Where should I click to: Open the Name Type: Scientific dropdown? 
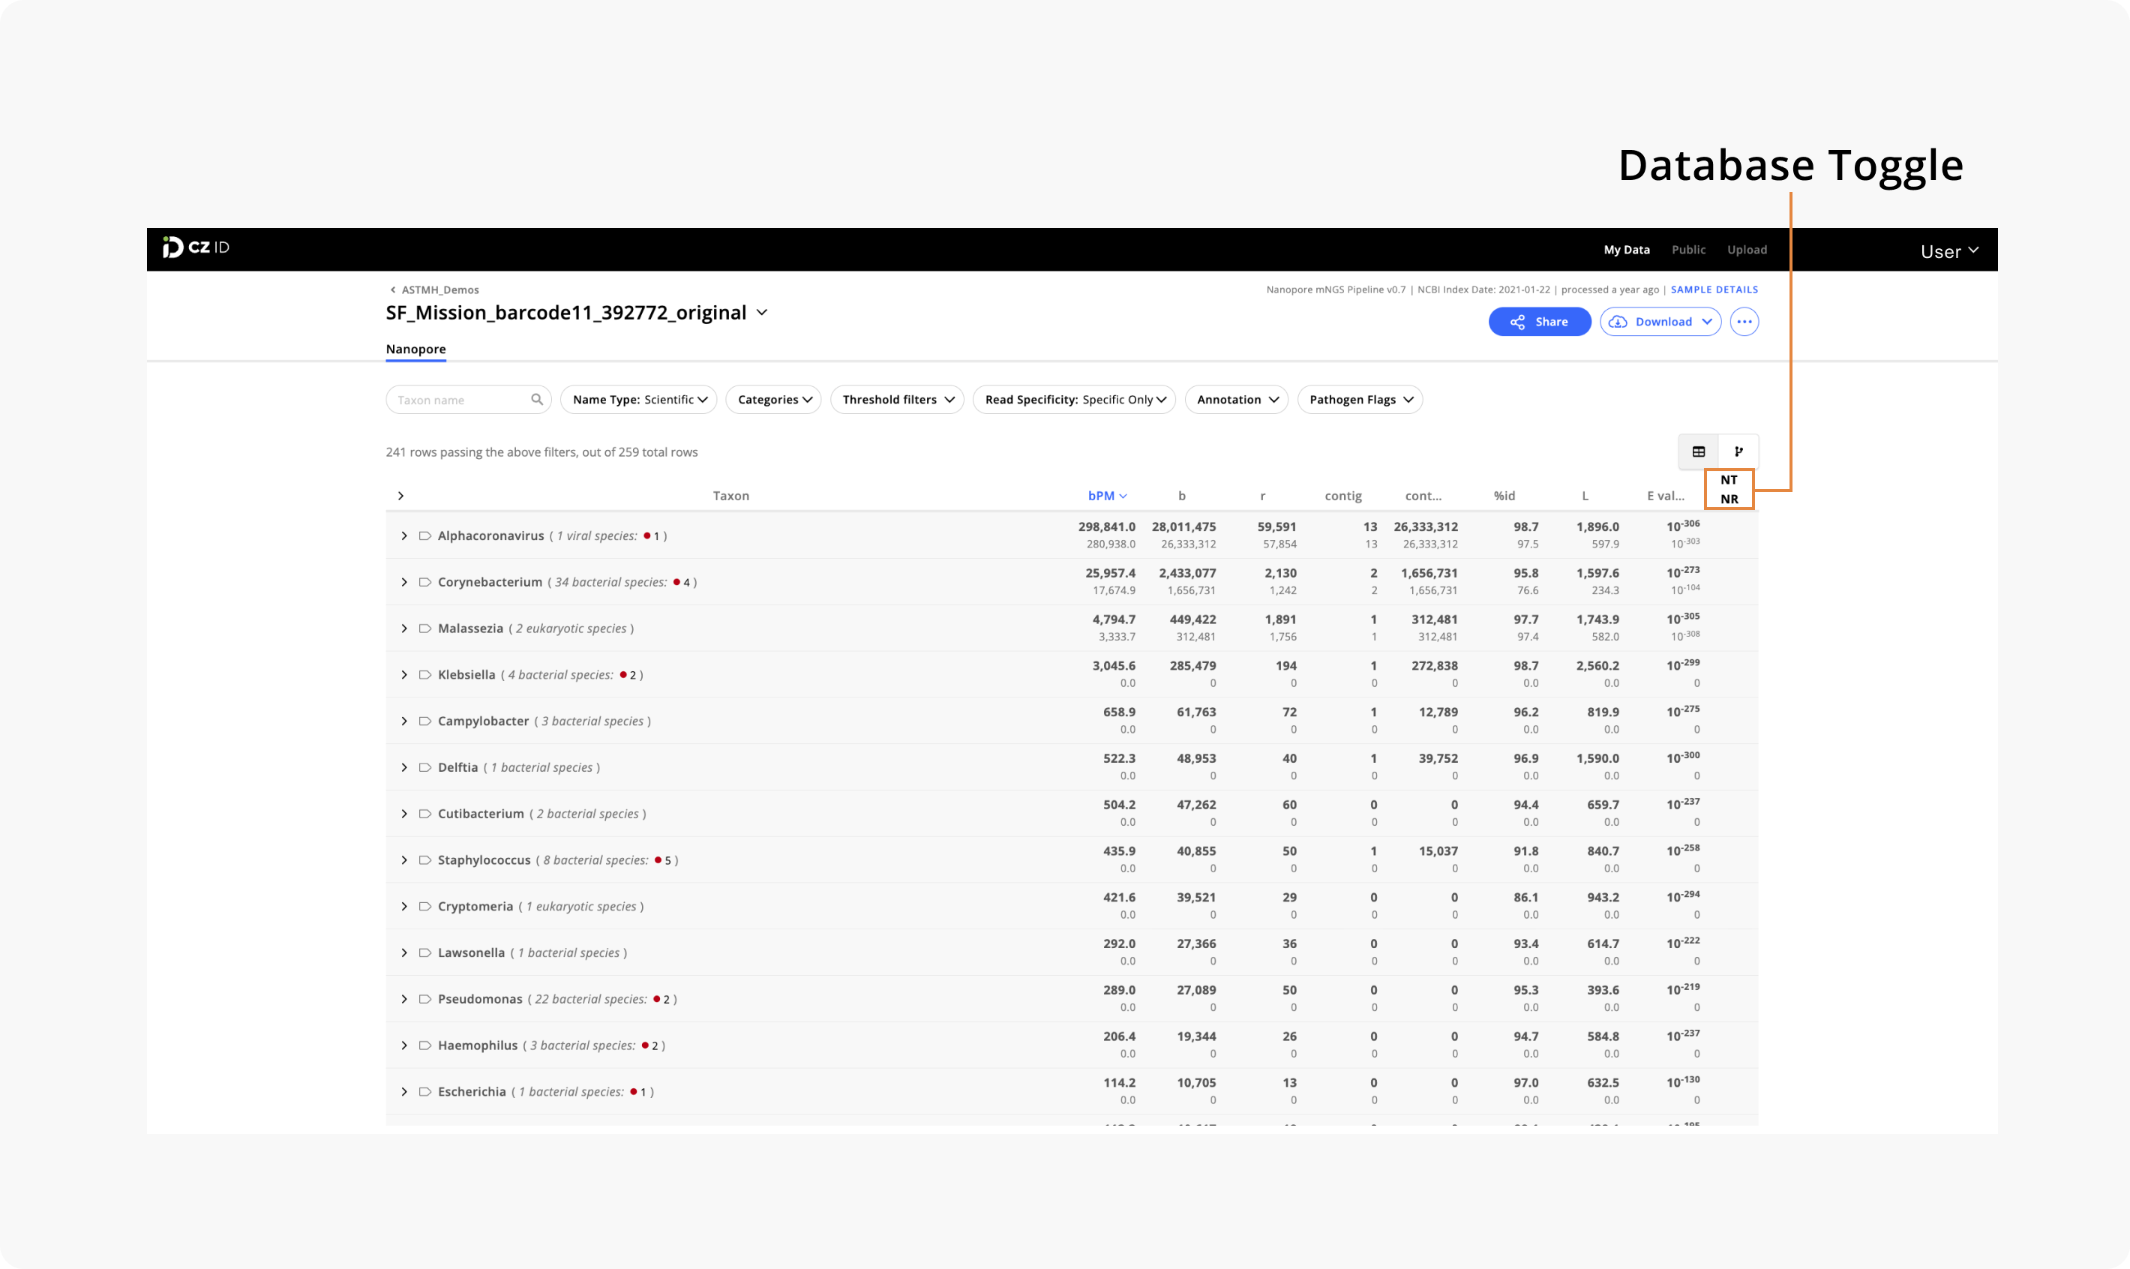pos(639,399)
